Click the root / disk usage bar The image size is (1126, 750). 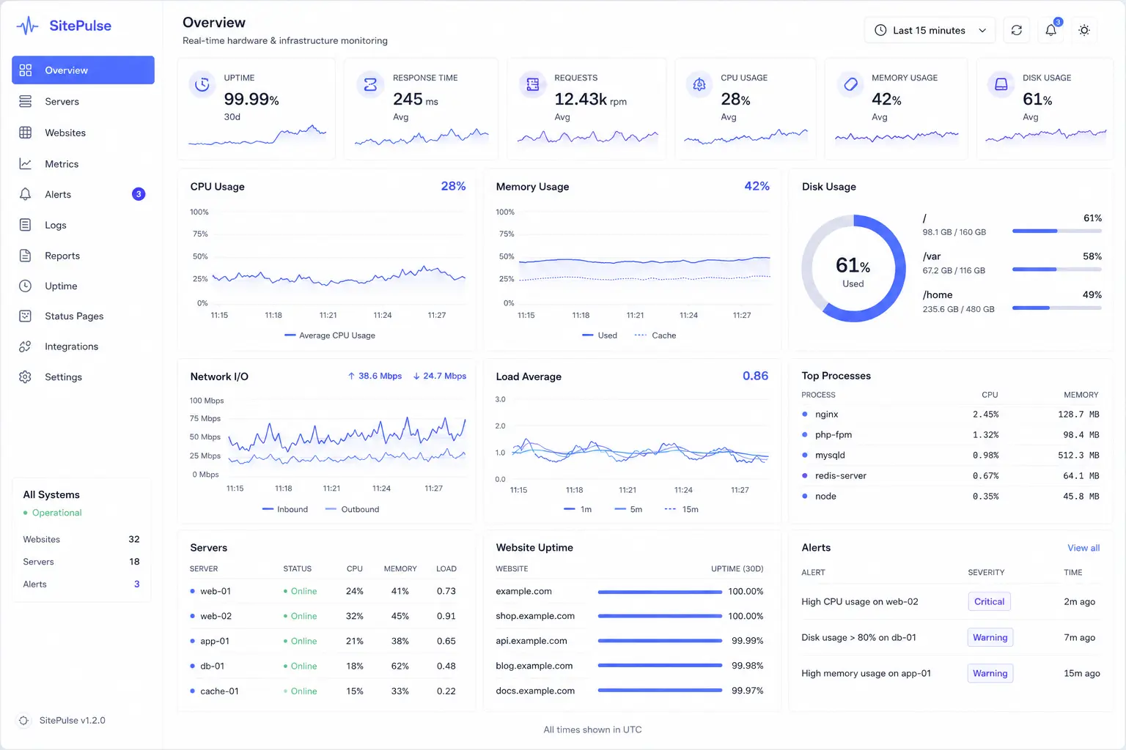click(x=1057, y=231)
